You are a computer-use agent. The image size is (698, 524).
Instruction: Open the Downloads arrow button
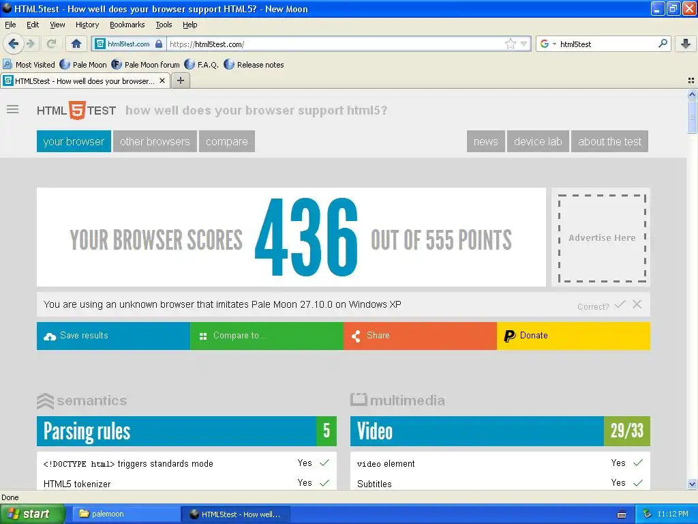pyautogui.click(x=686, y=44)
